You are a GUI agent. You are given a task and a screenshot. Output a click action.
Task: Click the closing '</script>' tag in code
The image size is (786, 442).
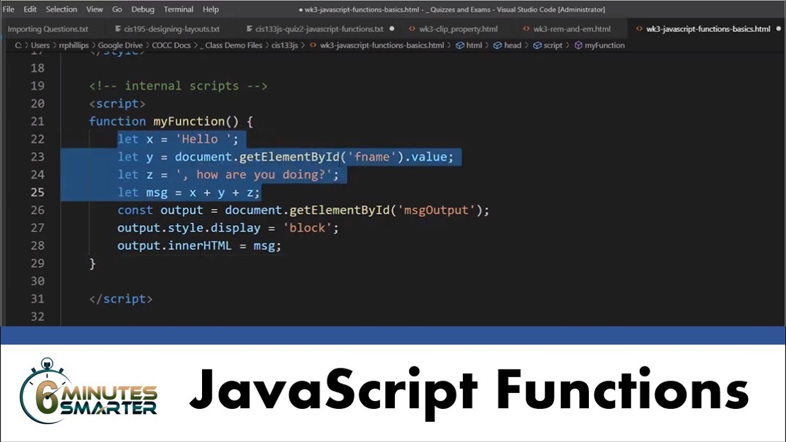[x=121, y=299]
